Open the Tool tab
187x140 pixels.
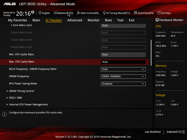tap(120, 20)
